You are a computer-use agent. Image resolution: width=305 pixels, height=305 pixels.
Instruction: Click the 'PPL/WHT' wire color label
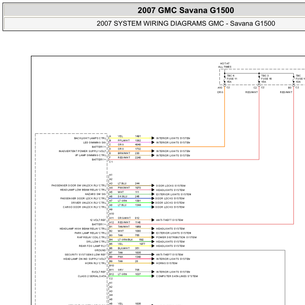pyautogui.click(x=124, y=140)
